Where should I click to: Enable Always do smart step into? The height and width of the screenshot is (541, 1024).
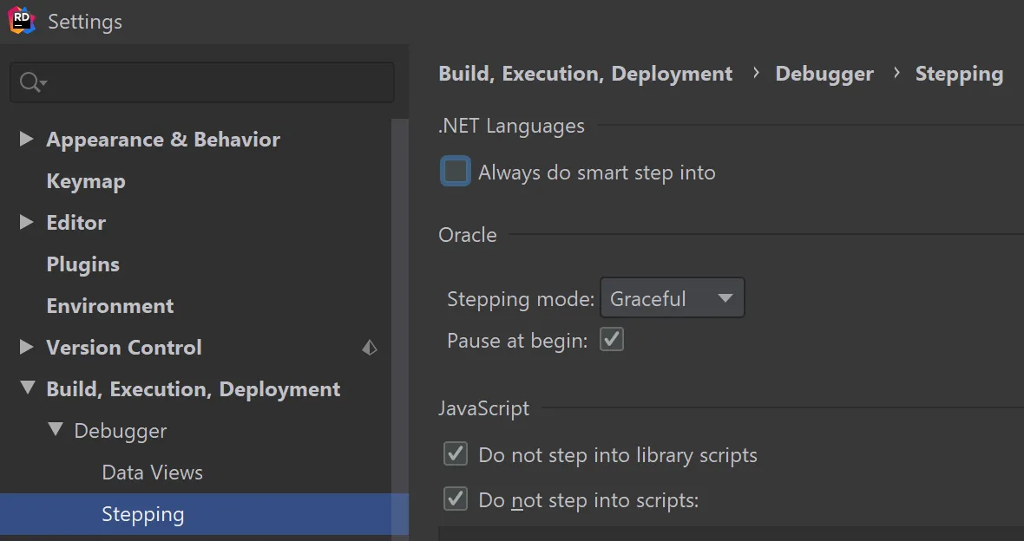(x=456, y=172)
